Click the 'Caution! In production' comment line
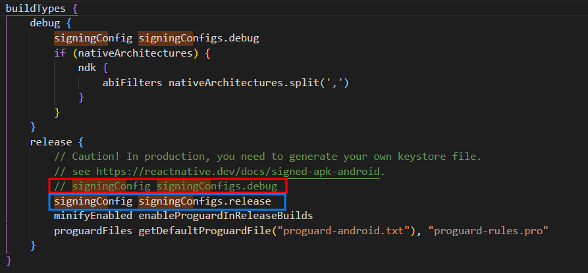The image size is (588, 273). click(x=268, y=157)
